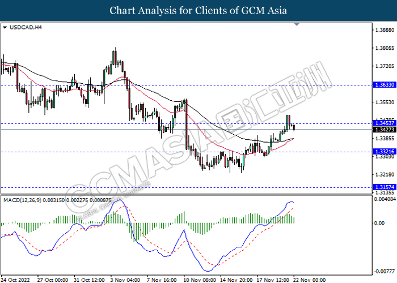Click the MACD scale value 0.004084
The width and height of the screenshot is (397, 283).
pyautogui.click(x=385, y=199)
